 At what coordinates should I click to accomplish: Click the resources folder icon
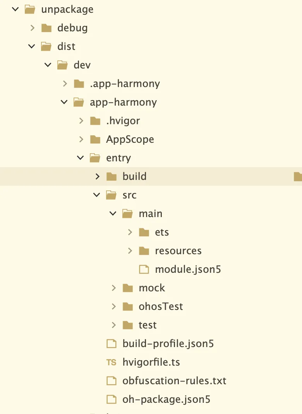pos(144,251)
